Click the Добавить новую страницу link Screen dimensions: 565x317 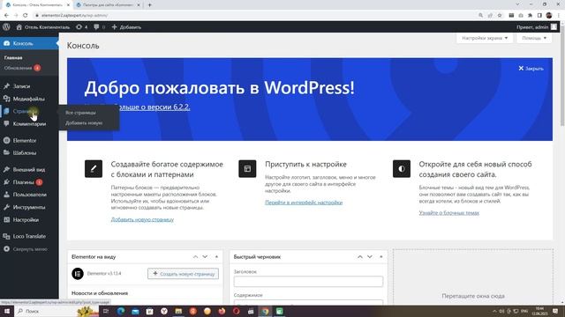click(142, 219)
